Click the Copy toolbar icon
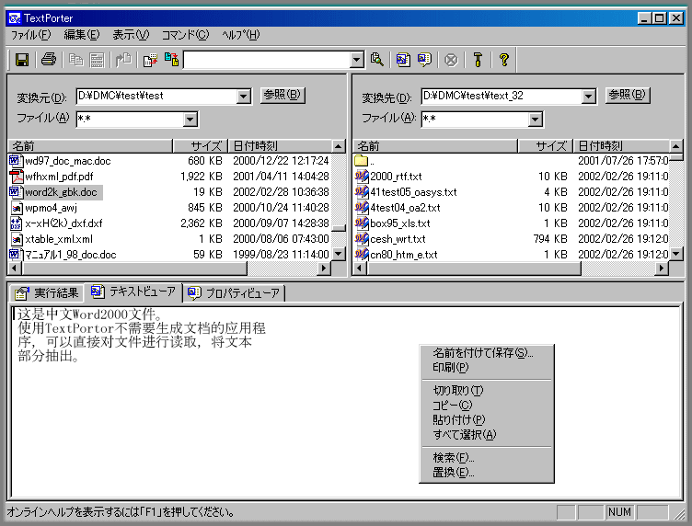The width and height of the screenshot is (692, 526). [75, 60]
